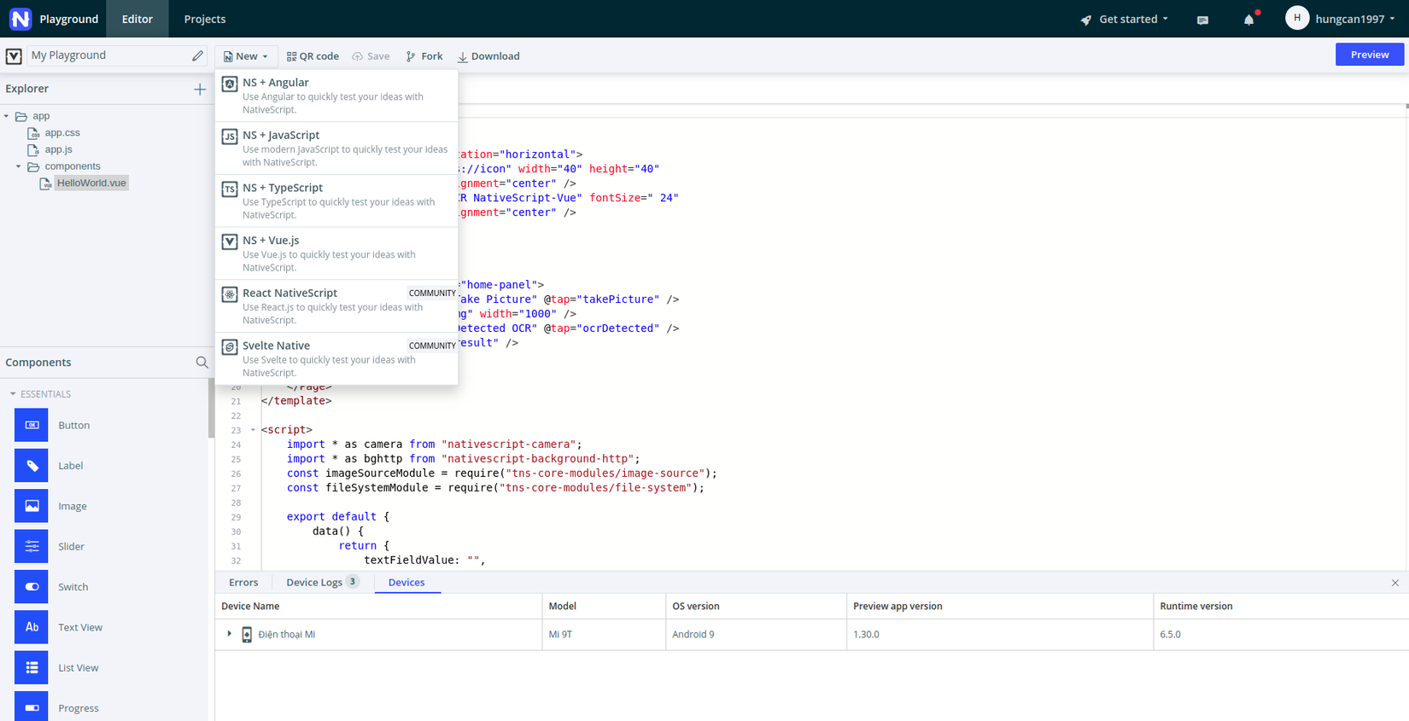Click the Components search magnifier icon
Viewport: 1409px width, 721px height.
(202, 363)
